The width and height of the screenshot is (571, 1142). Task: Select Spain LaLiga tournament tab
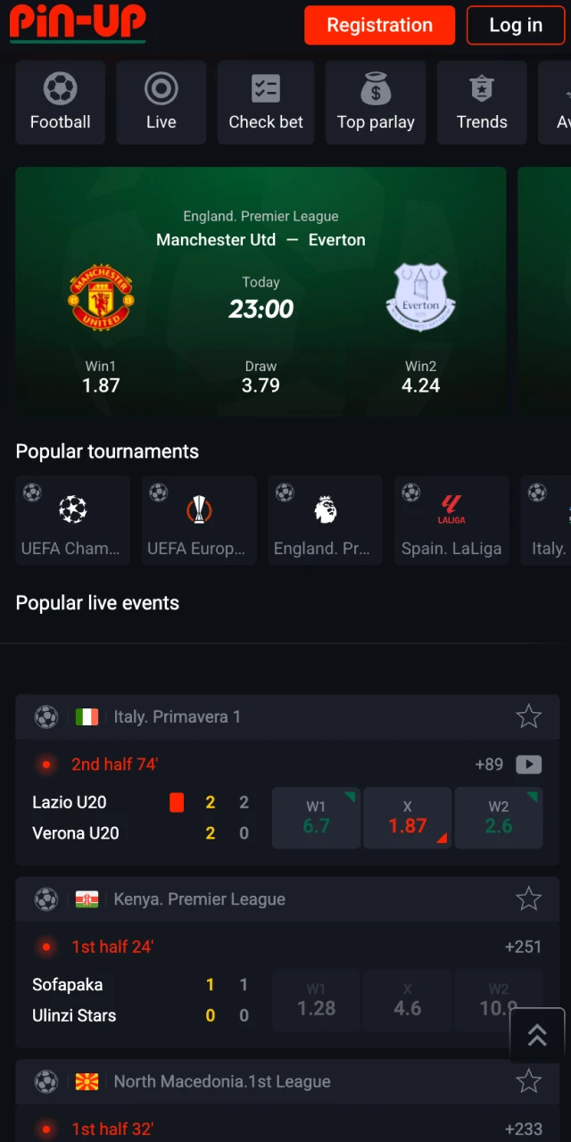pyautogui.click(x=451, y=521)
